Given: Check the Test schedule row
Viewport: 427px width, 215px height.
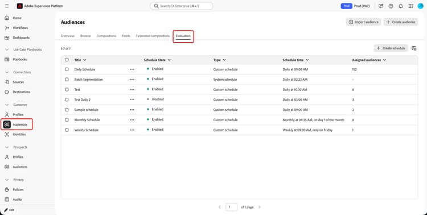Looking at the screenshot, I should (67, 89).
